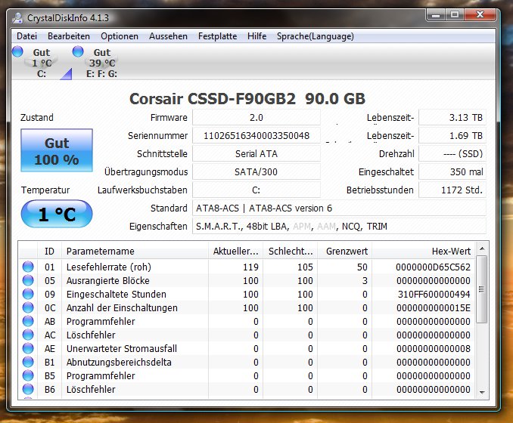
Task: Click status orb for B5 Programmfehler row
Action: (28, 375)
